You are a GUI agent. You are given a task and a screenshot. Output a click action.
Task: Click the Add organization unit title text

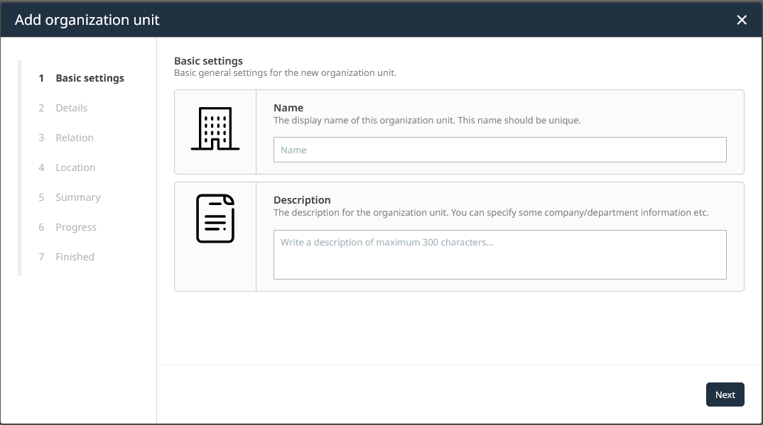click(87, 20)
